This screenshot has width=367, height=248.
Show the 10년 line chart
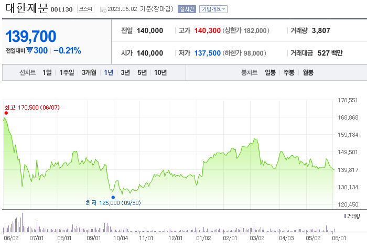point(160,72)
